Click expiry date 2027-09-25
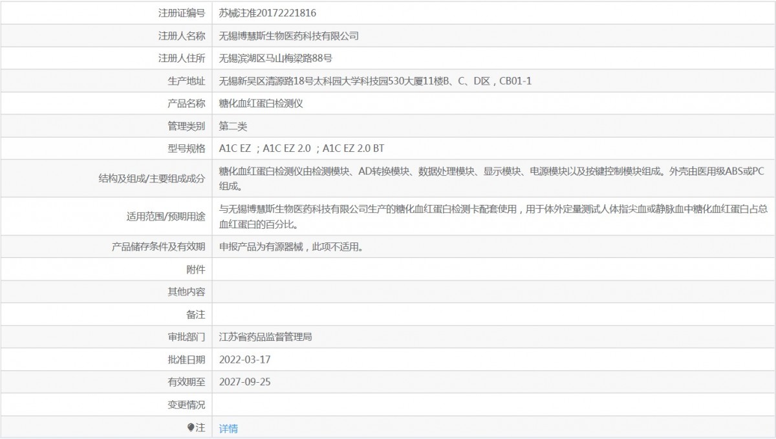Screen dimensions: 776x439 pyautogui.click(x=244, y=381)
